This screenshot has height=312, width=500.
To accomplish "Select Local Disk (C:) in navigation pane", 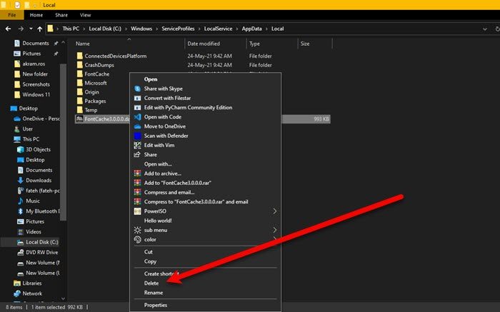I will tap(43, 243).
